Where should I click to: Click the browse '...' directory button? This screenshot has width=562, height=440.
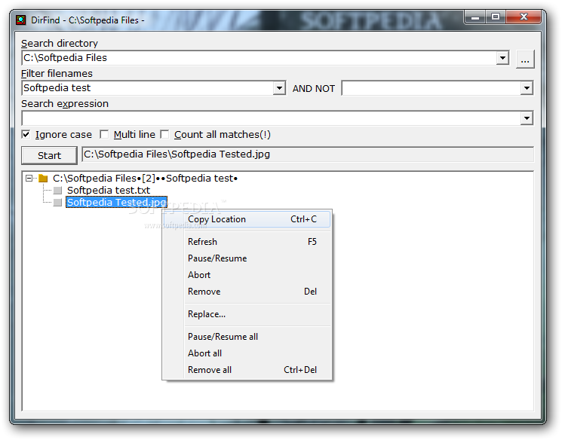(x=525, y=59)
